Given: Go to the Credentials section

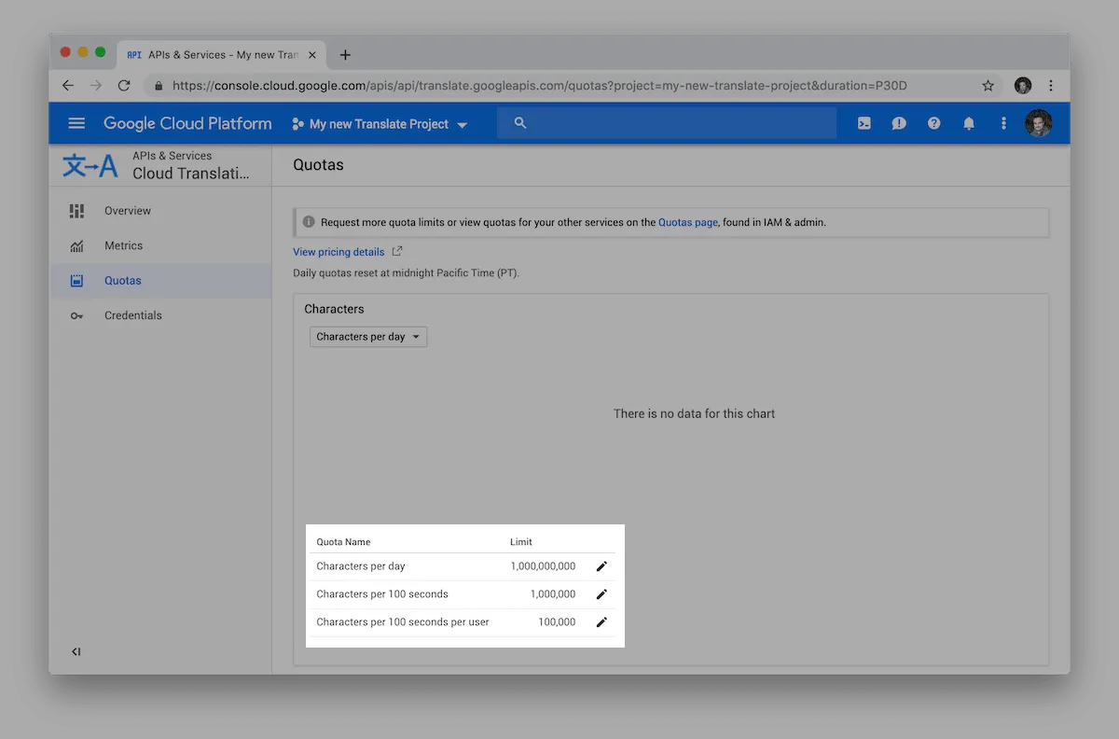Looking at the screenshot, I should point(160,315).
